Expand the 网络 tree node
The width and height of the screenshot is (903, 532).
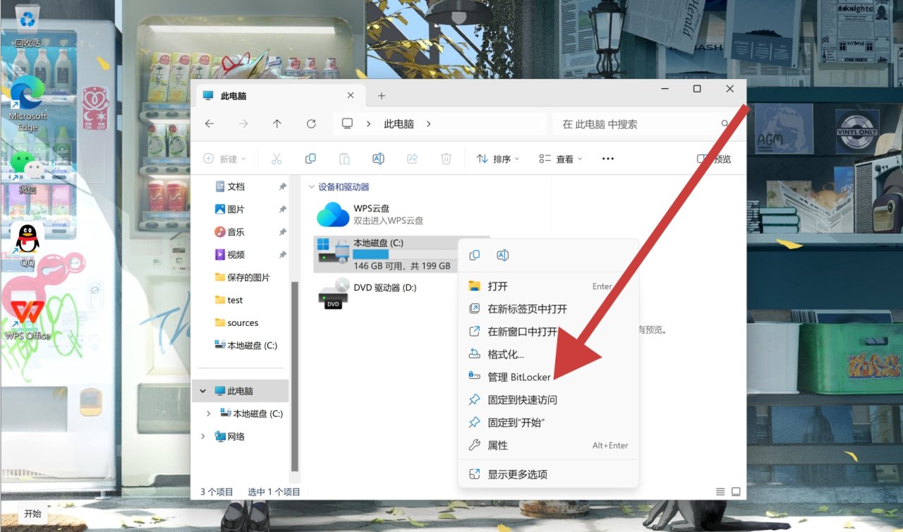point(203,436)
